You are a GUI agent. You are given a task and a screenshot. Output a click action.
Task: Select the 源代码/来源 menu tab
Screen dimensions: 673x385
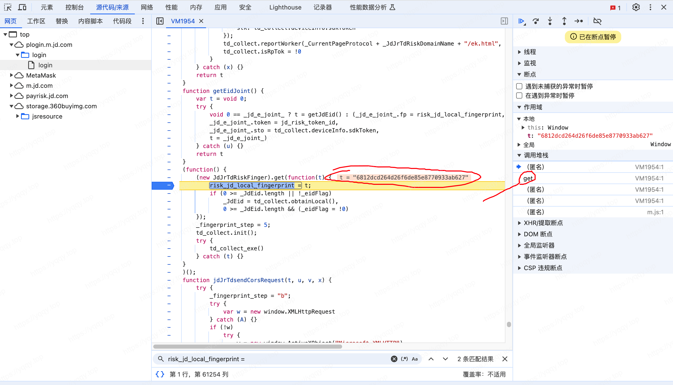pyautogui.click(x=113, y=7)
